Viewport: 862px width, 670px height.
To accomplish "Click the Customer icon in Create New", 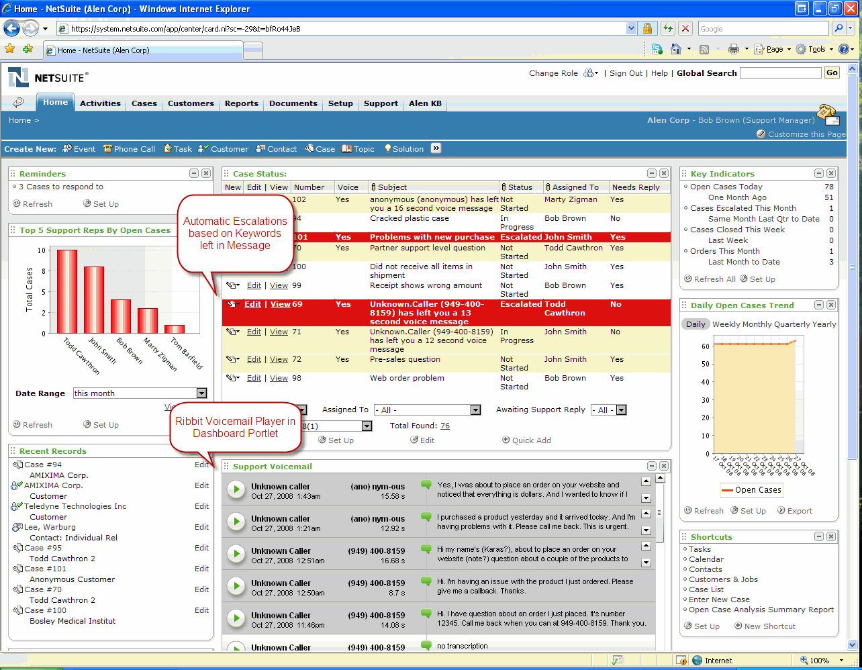I will [x=204, y=148].
